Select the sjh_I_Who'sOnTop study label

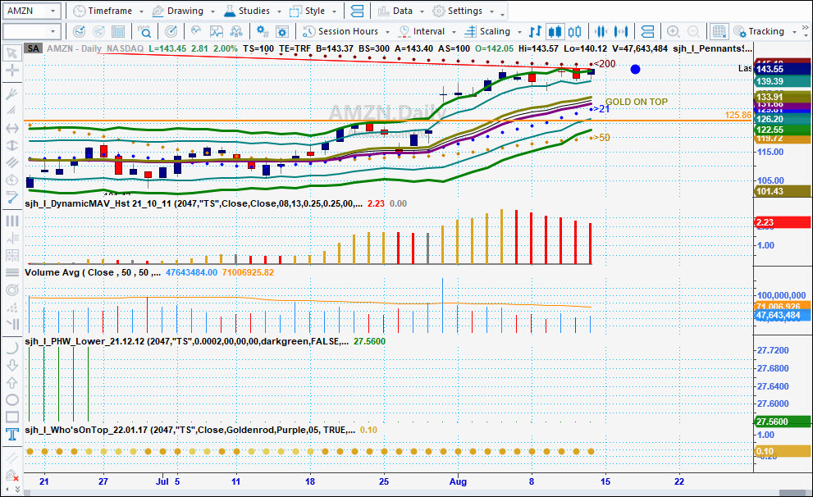(190, 430)
